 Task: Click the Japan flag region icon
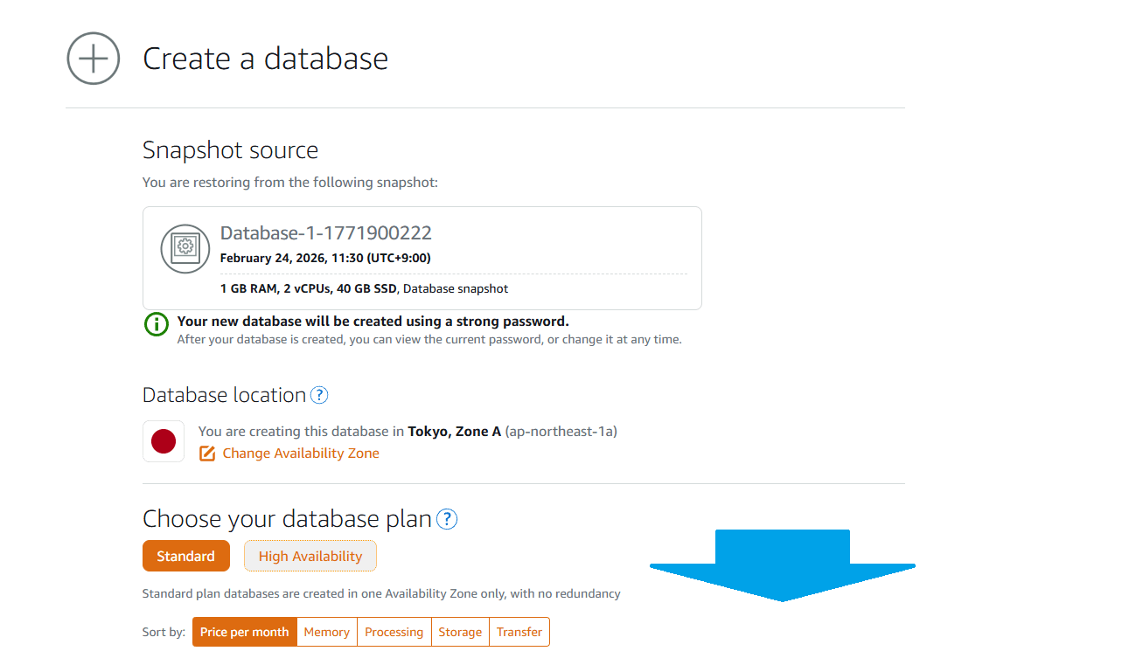(x=164, y=441)
